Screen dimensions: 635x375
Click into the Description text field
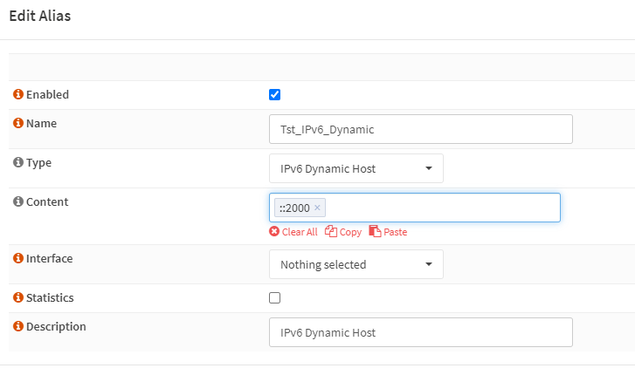[x=420, y=332]
